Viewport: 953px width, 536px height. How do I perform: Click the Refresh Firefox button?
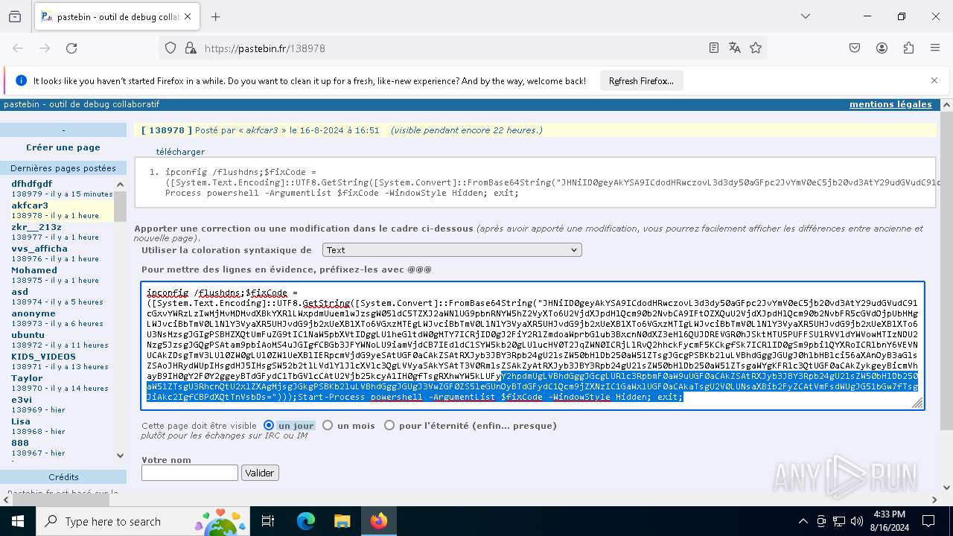(641, 80)
